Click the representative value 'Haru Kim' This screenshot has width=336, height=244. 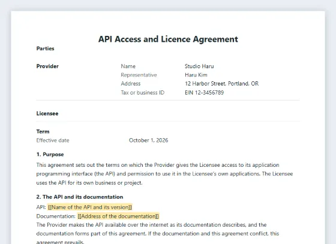[x=196, y=75]
